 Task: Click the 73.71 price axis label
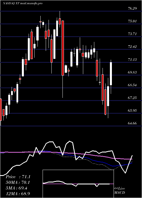(x=132, y=34)
